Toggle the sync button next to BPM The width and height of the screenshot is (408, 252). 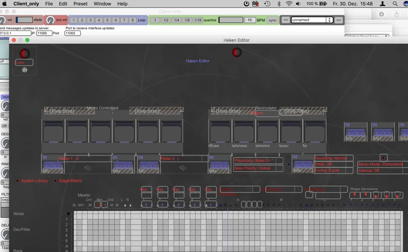coord(272,20)
